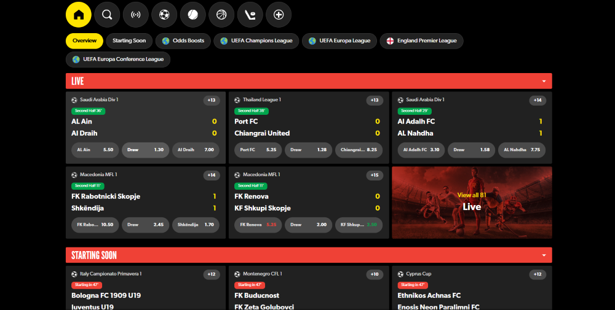615x310 pixels.
Task: Expand +10 markets for FK Buducnost match
Action: [375, 274]
